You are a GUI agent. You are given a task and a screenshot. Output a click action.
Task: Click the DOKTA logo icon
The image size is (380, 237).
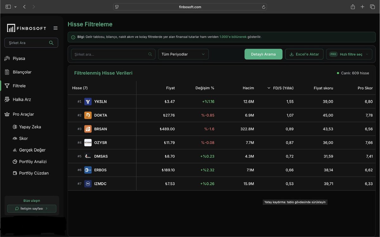click(x=88, y=115)
